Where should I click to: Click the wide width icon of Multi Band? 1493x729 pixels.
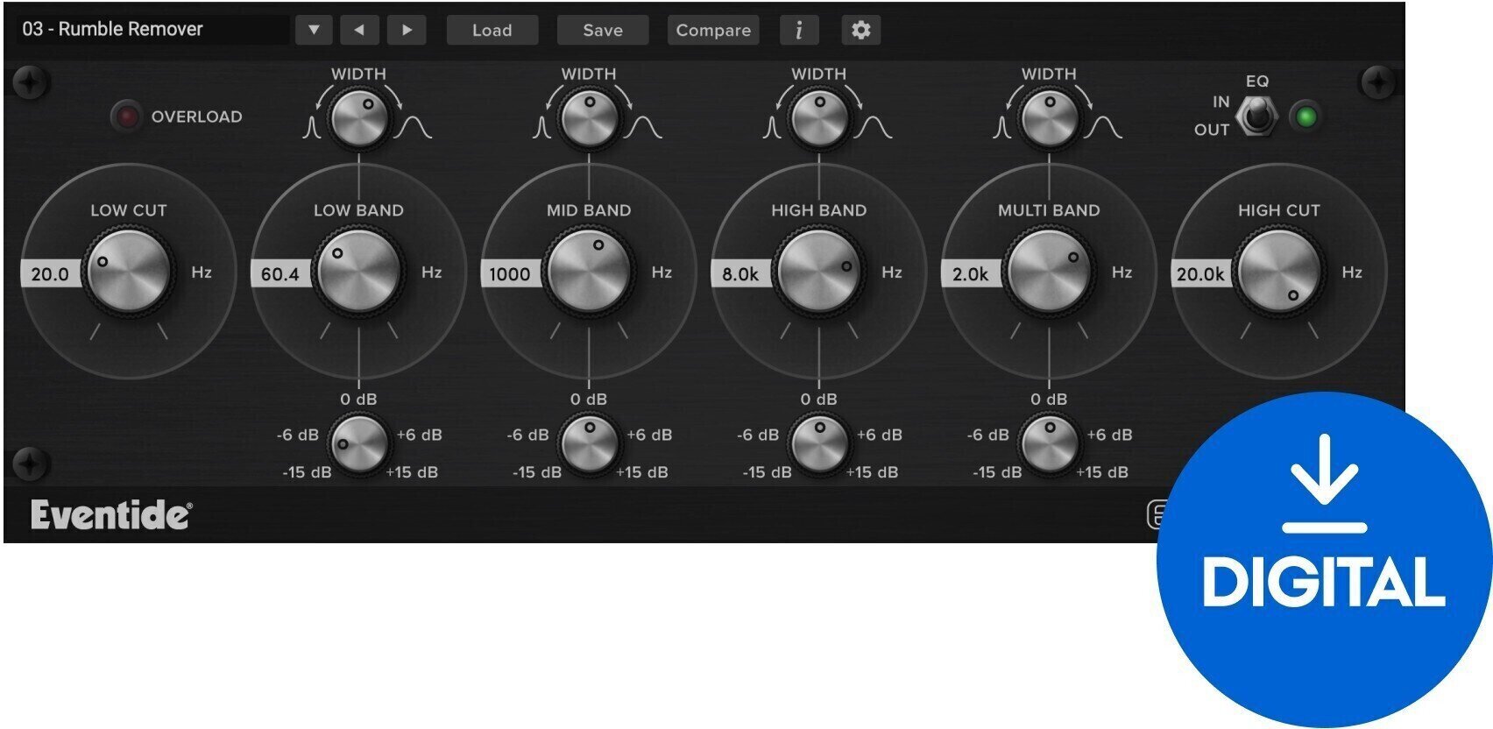pyautogui.click(x=1102, y=128)
